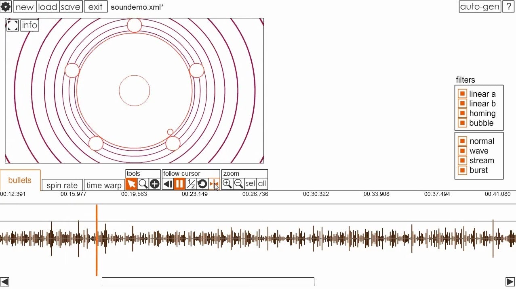Rewind playback to the start
Viewport: 516px width, 289px height.
[168, 184]
